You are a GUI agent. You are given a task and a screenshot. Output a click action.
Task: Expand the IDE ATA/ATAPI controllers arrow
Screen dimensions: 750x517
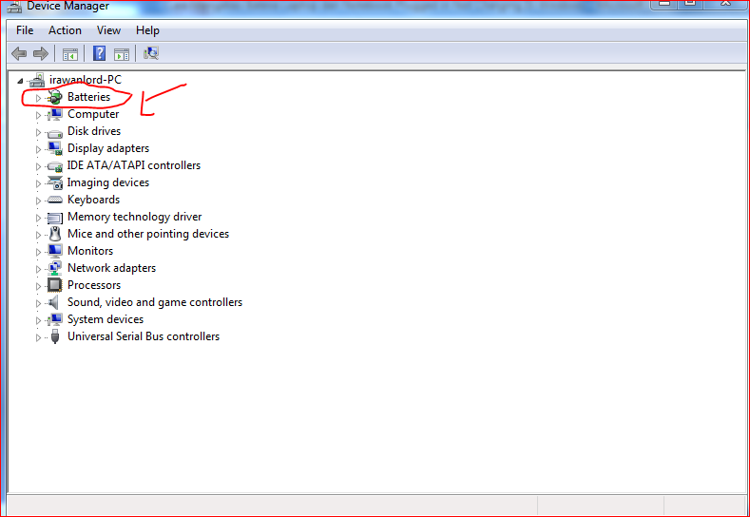click(x=38, y=166)
